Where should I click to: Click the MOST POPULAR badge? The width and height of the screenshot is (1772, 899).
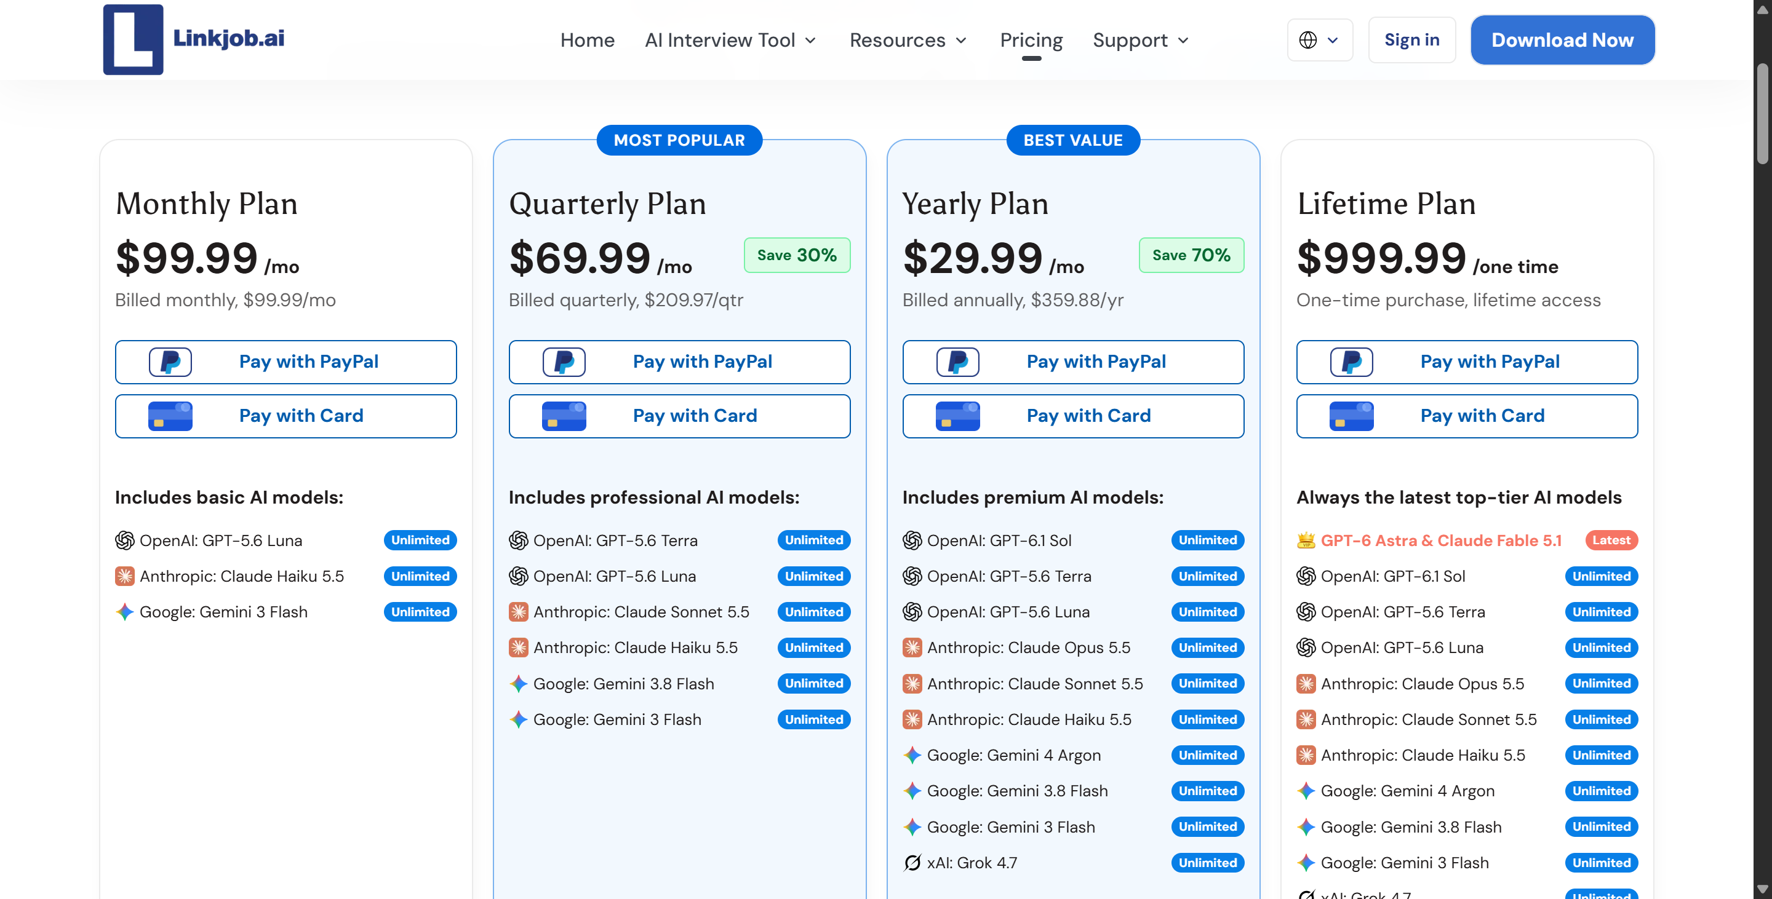pyautogui.click(x=679, y=140)
